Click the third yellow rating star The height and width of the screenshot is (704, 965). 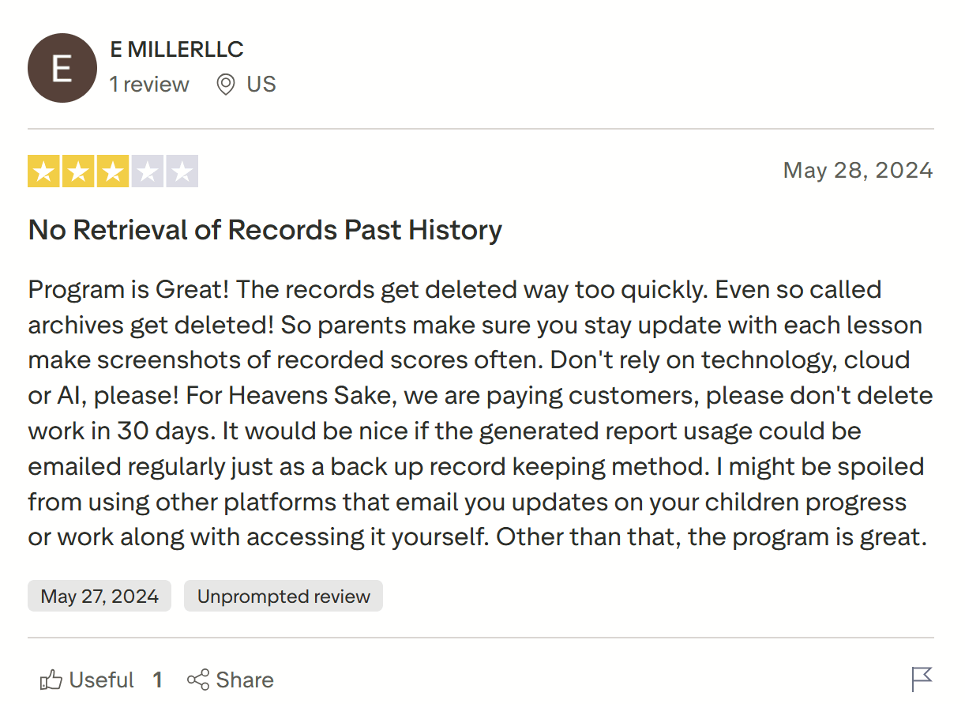113,171
